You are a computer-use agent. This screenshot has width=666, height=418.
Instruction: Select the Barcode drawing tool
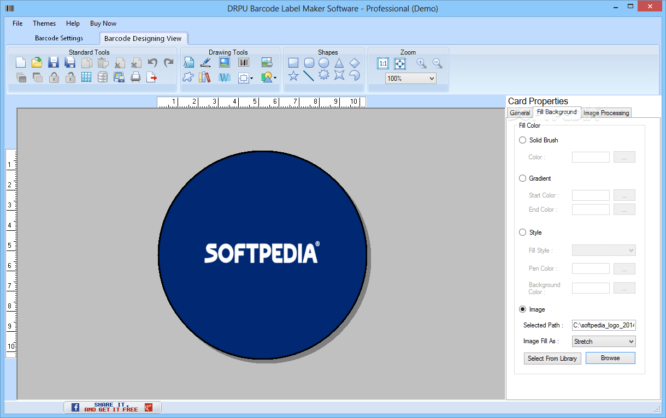coord(243,62)
